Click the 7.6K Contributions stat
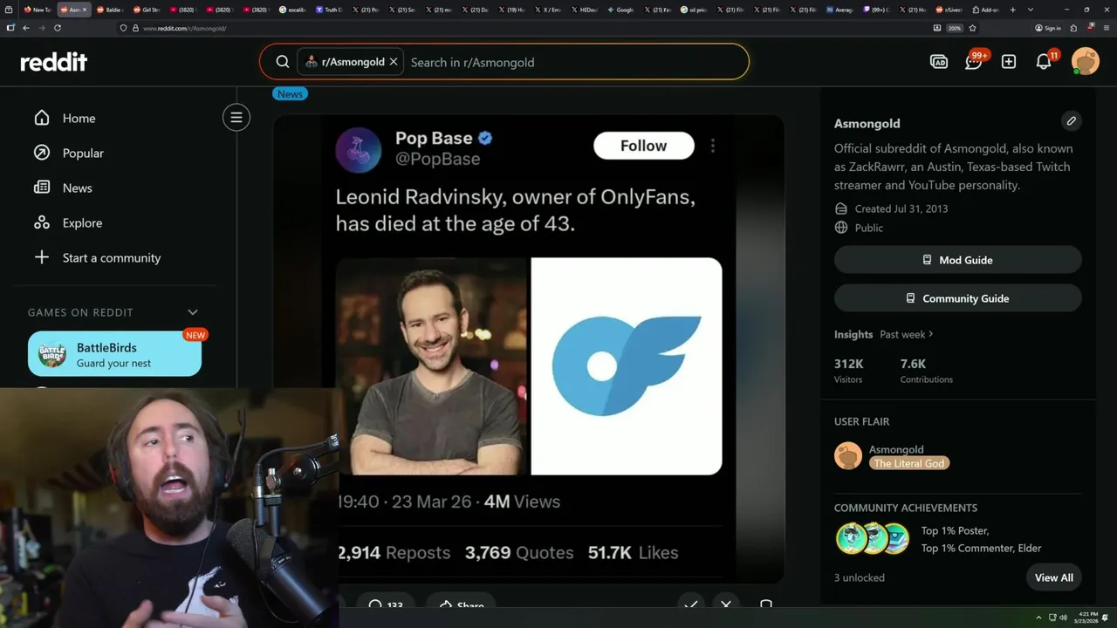The image size is (1117, 628). coord(927,371)
